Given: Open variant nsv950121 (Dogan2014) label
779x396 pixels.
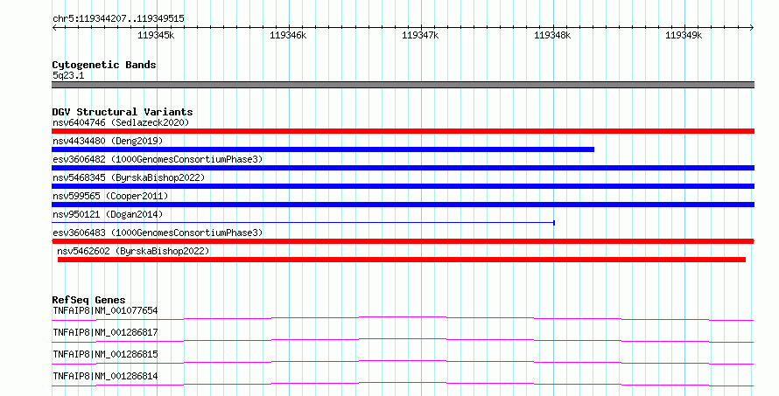Looking at the screenshot, I should [x=108, y=214].
